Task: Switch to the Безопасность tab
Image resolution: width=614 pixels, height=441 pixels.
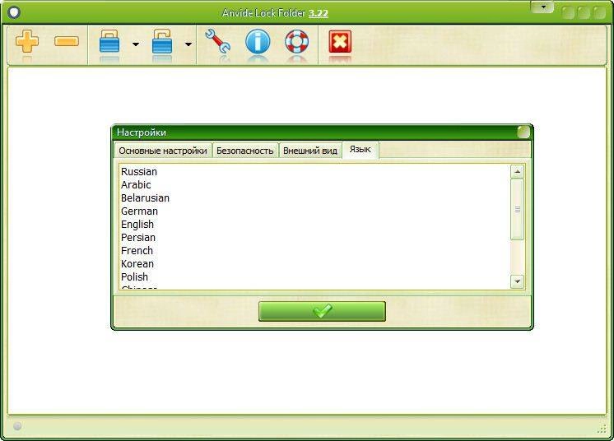Action: [x=244, y=151]
